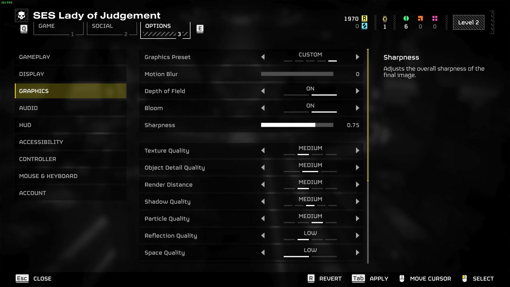Toggle Bloom ON setting
Viewport: 510px width, 287px height.
pos(310,108)
